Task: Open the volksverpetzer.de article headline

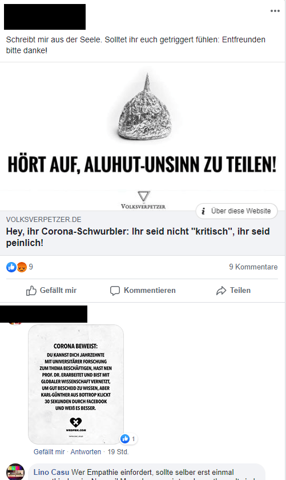Action: 138,237
